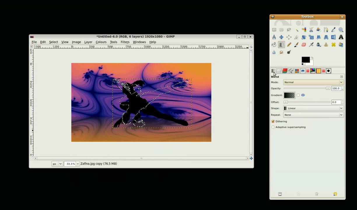Open the px unit dropdown
The width and height of the screenshot is (357, 210).
pyautogui.click(x=57, y=164)
